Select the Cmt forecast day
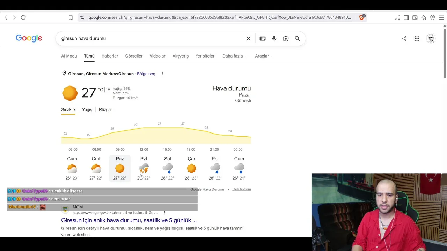Viewport: 447px width, 251px height. point(96,168)
